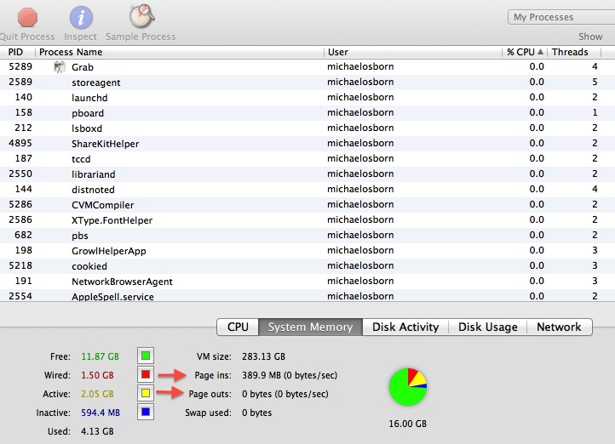Select the librariand process row

click(x=307, y=174)
